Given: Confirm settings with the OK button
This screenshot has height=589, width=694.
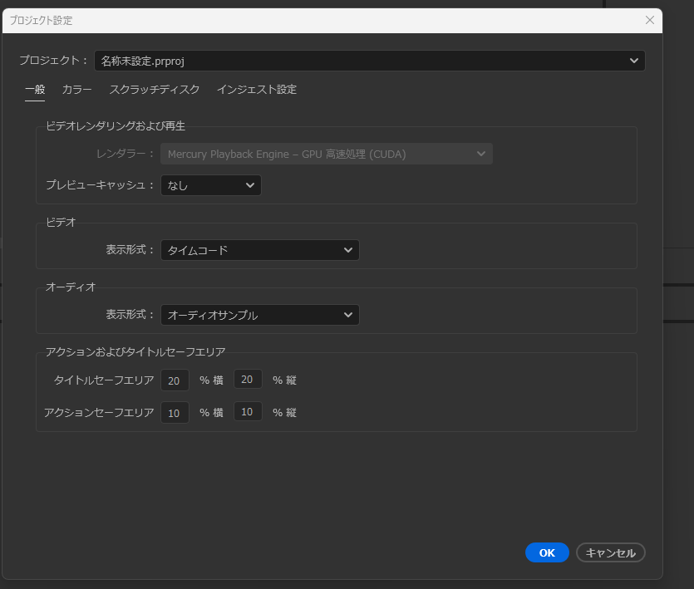Looking at the screenshot, I should (x=547, y=552).
